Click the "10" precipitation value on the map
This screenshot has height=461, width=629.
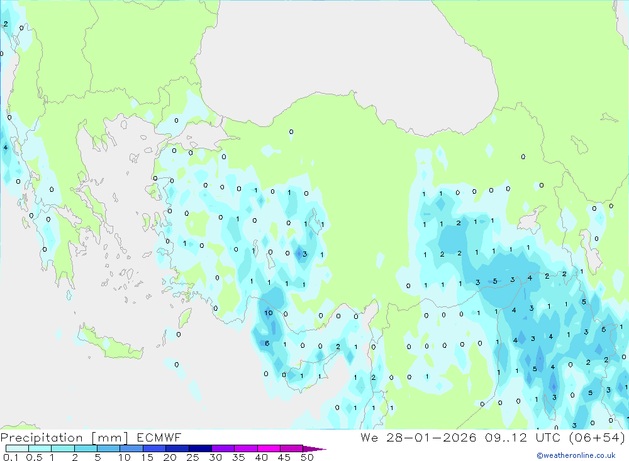coord(269,313)
